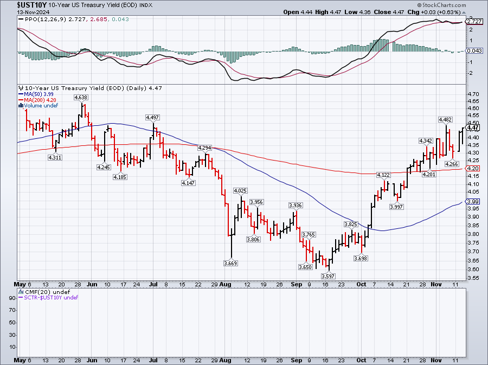Click the 4.497 July high label
This screenshot has height=365, width=488.
tap(152, 117)
